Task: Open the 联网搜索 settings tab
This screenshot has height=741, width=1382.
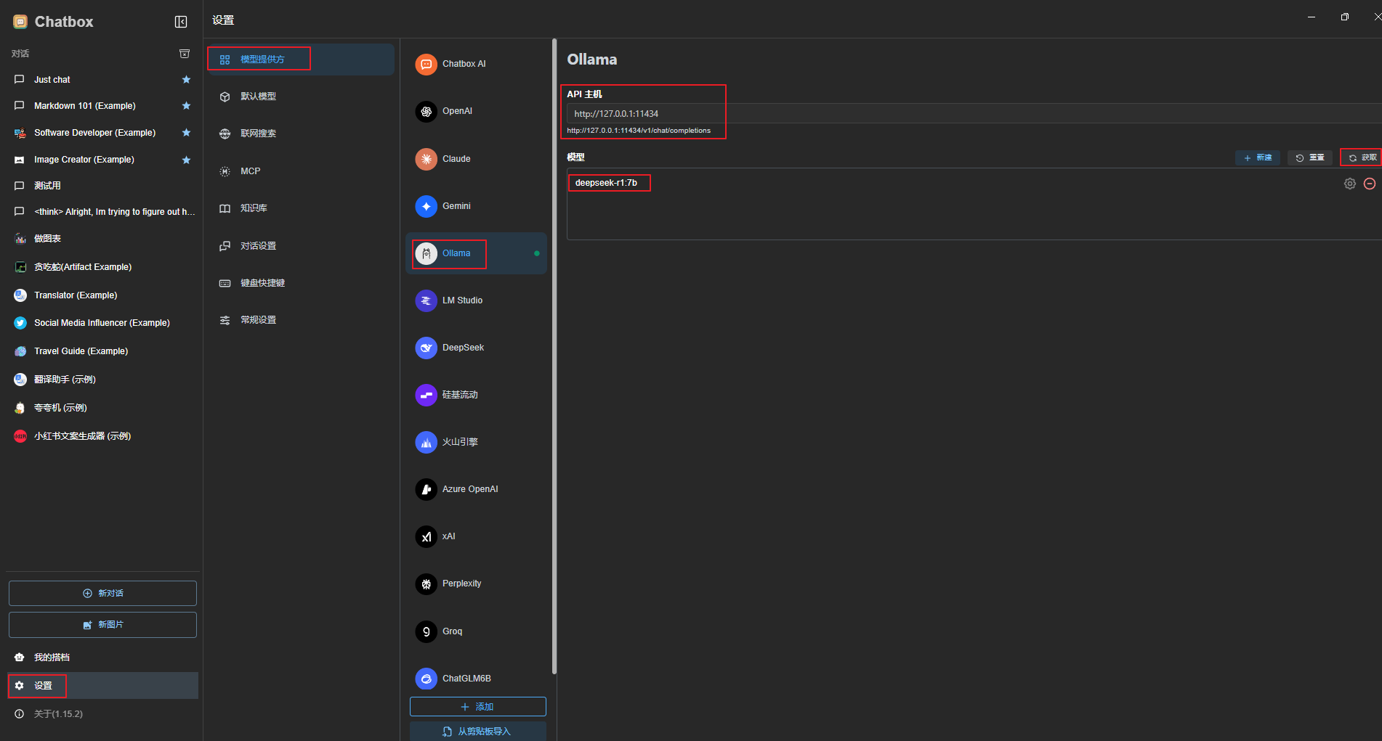Action: click(x=301, y=134)
